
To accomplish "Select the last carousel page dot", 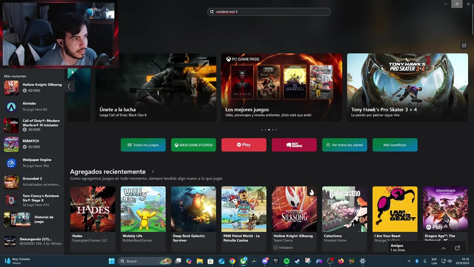I will [276, 130].
